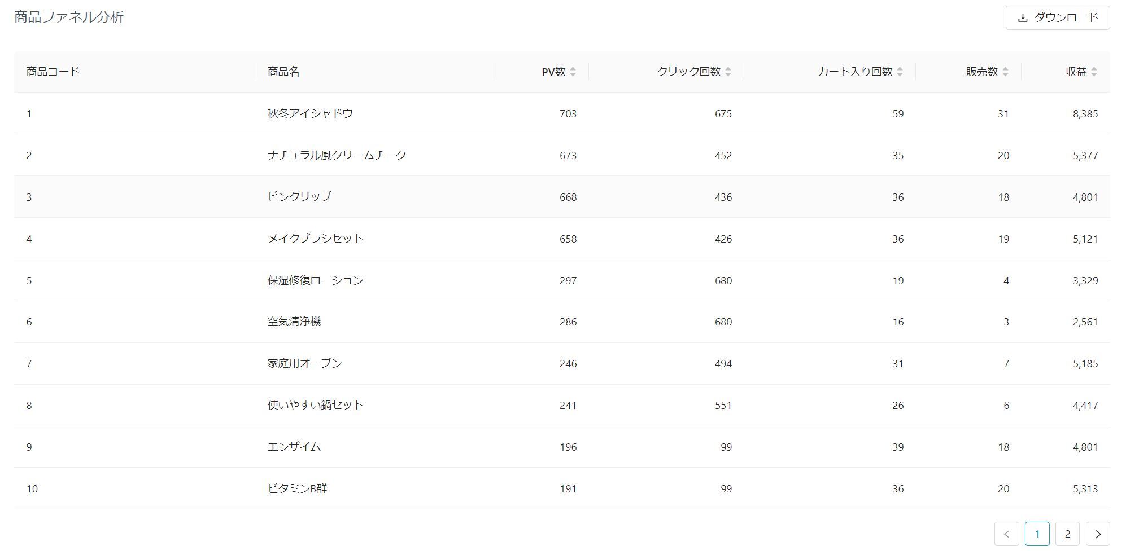The image size is (1126, 559).
Task: Click the next page arrow
Action: click(x=1098, y=533)
